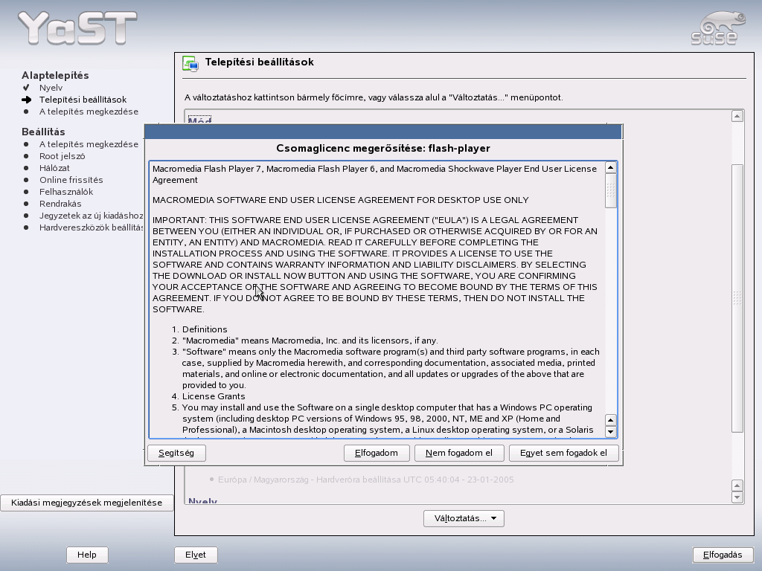Select Felhasználók step in sidebar
Viewport: 762px width, 571px height.
point(66,192)
